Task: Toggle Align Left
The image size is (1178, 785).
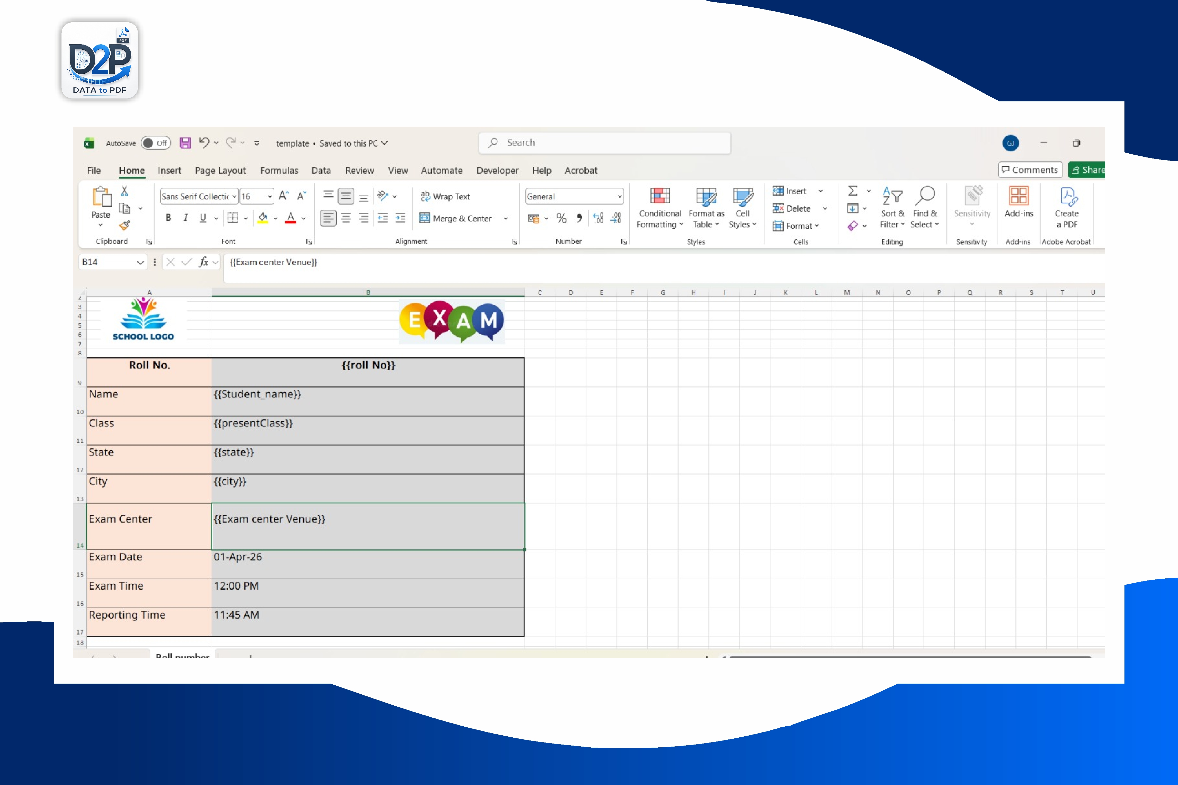Action: click(x=328, y=218)
